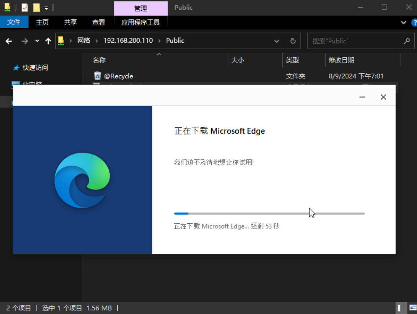The image size is (417, 314).
Task: Click the 192.168.200.110 breadcrumb segment
Action: (128, 40)
